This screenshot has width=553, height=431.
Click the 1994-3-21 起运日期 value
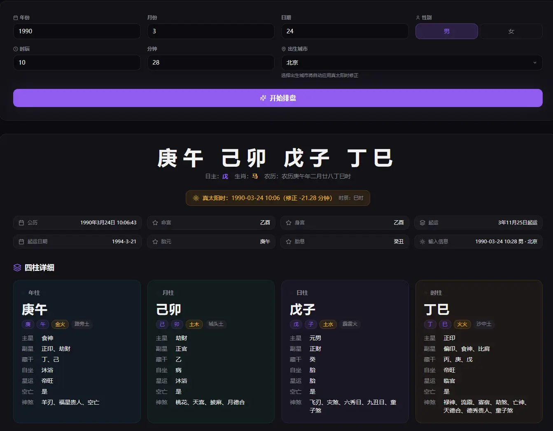[124, 242]
